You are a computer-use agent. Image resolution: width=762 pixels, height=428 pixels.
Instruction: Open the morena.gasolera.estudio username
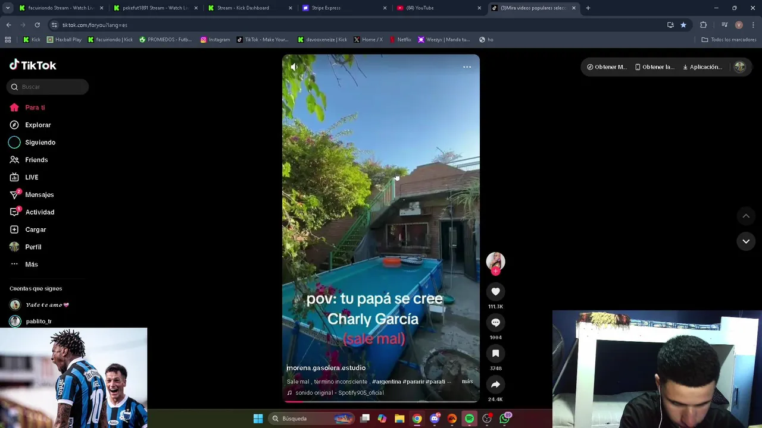(x=326, y=368)
